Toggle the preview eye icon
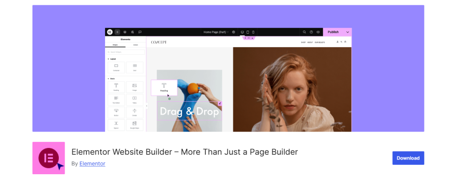 click(x=318, y=32)
